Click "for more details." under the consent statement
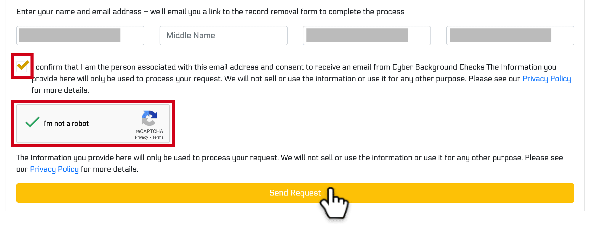This screenshot has height=226, width=589. coord(60,90)
